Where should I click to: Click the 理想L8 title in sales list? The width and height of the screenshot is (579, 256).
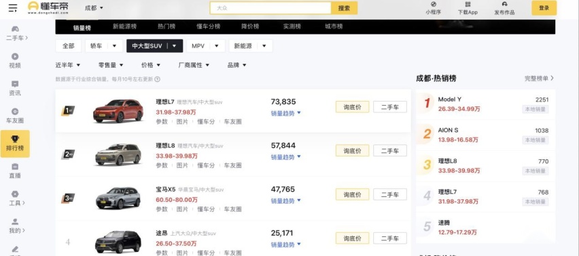(x=165, y=146)
